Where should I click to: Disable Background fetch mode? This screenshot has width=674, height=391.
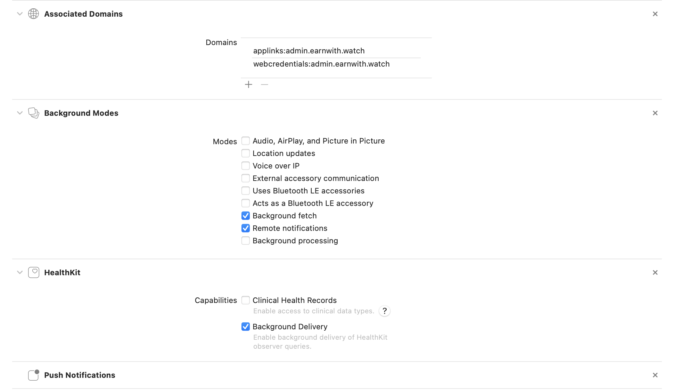coord(246,216)
